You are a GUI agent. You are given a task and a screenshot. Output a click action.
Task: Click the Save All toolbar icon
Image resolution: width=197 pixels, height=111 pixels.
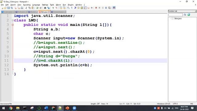pos(12,8)
